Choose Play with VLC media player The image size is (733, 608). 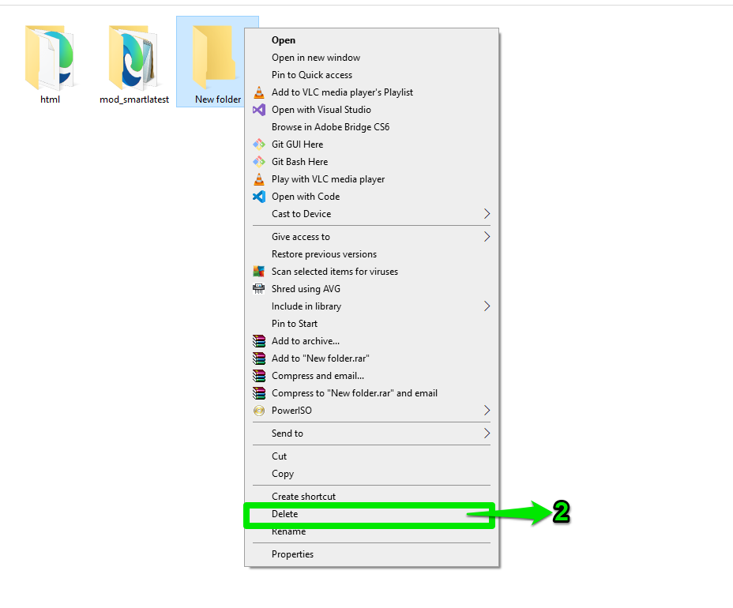(x=372, y=179)
